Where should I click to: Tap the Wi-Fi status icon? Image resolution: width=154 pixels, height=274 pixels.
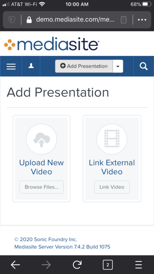point(42,4)
